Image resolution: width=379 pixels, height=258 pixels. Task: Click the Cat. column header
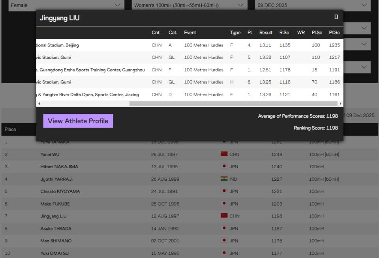(173, 33)
